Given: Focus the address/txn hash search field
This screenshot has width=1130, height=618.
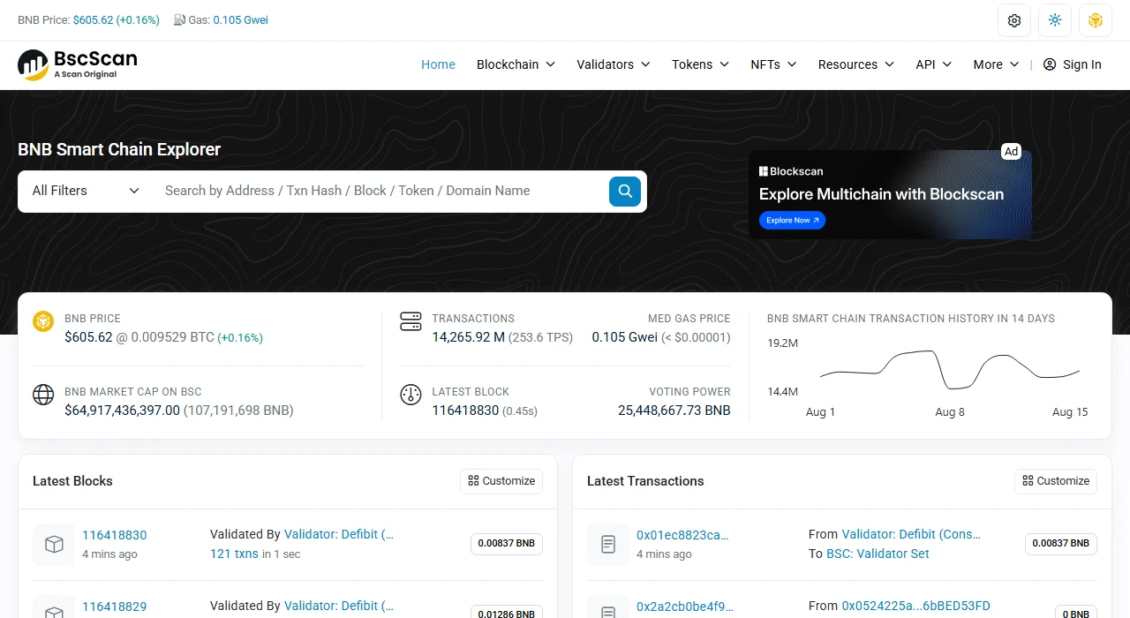Looking at the screenshot, I should tap(380, 191).
